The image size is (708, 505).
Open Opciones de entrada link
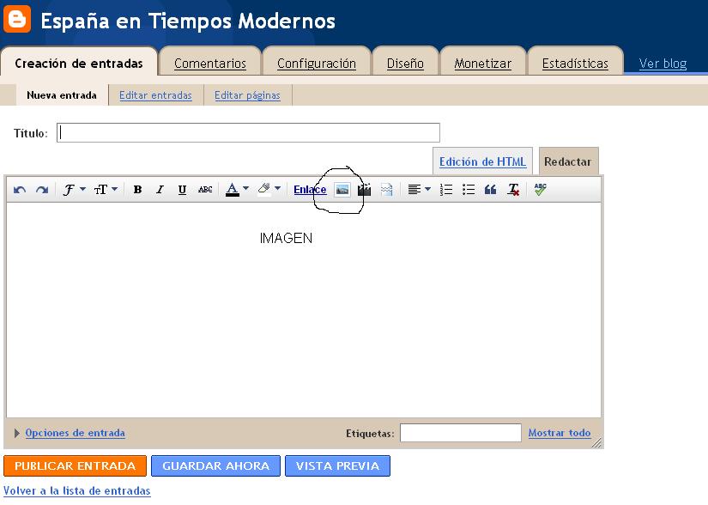pyautogui.click(x=75, y=433)
